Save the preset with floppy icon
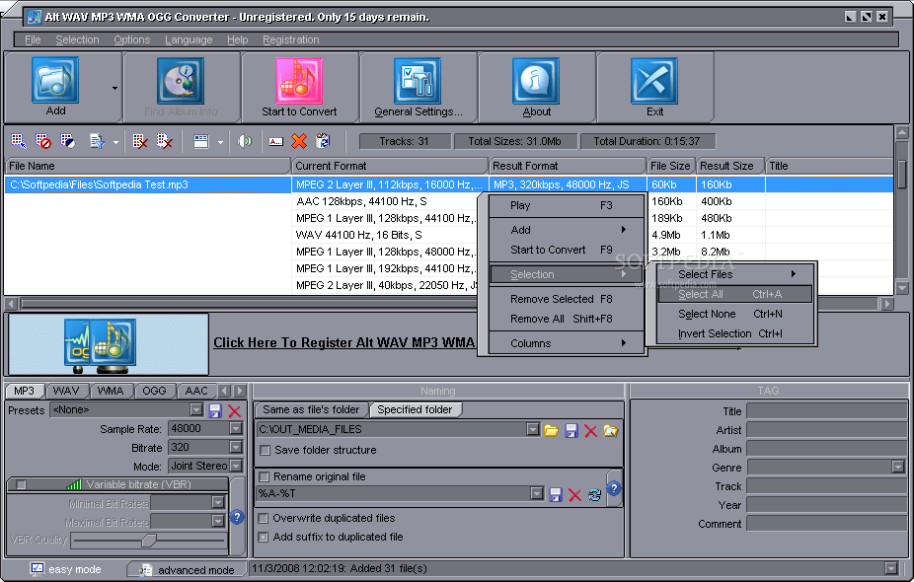Image resolution: width=914 pixels, height=582 pixels. pos(215,410)
